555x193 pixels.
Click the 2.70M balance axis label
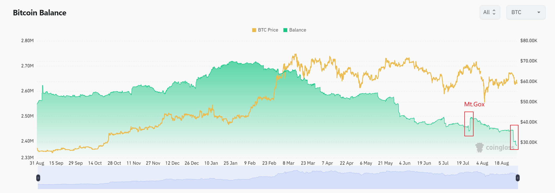point(27,66)
